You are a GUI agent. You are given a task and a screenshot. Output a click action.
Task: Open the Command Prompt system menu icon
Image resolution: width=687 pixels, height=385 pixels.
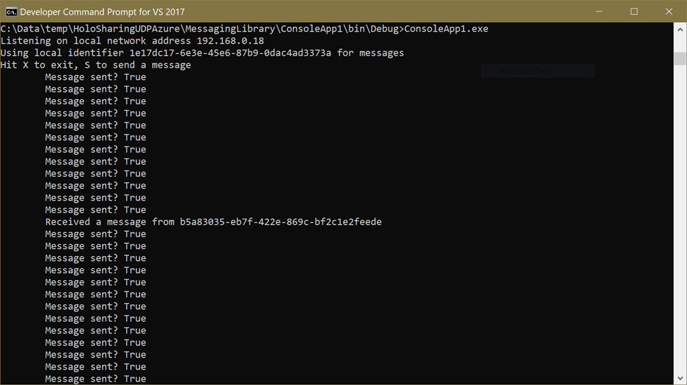pos(11,12)
